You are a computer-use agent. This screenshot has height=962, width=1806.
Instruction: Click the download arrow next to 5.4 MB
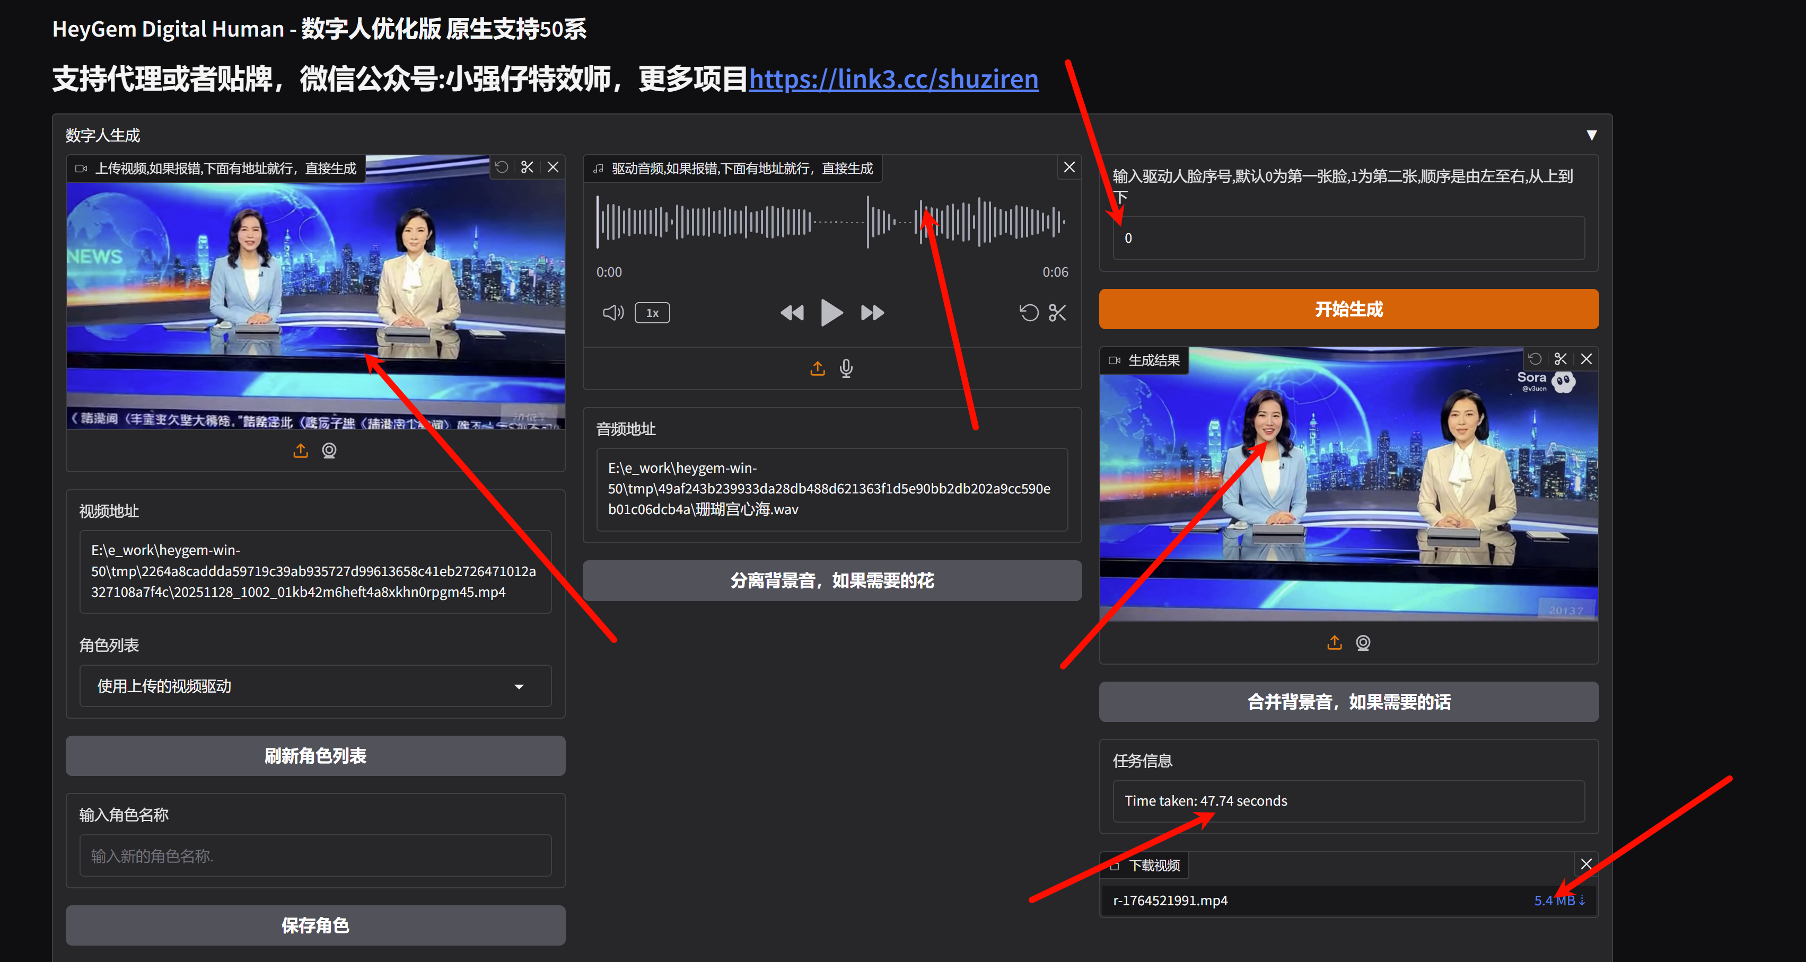pyautogui.click(x=1582, y=899)
